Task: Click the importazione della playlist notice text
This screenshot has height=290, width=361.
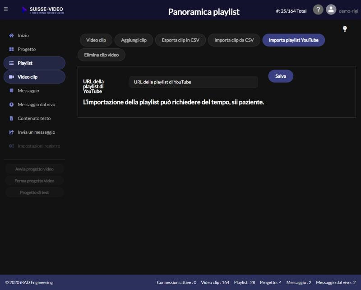Action: (173, 102)
